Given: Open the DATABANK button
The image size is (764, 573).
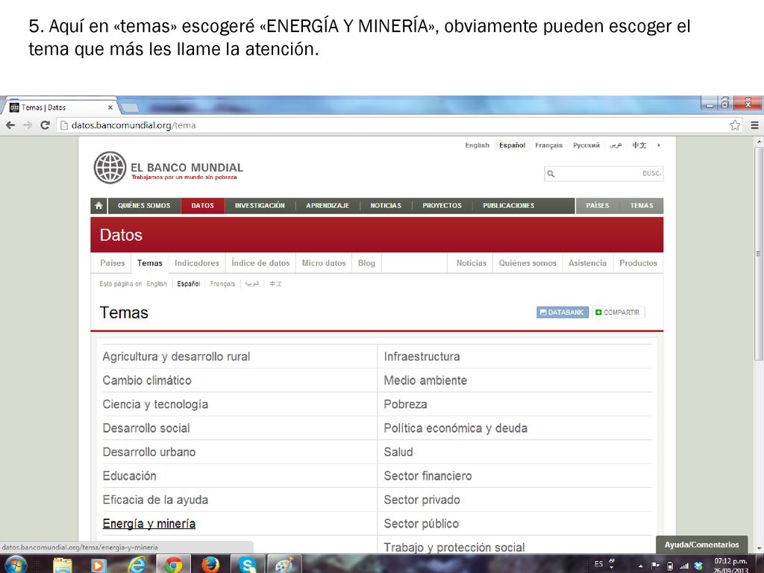Looking at the screenshot, I should click(x=563, y=313).
